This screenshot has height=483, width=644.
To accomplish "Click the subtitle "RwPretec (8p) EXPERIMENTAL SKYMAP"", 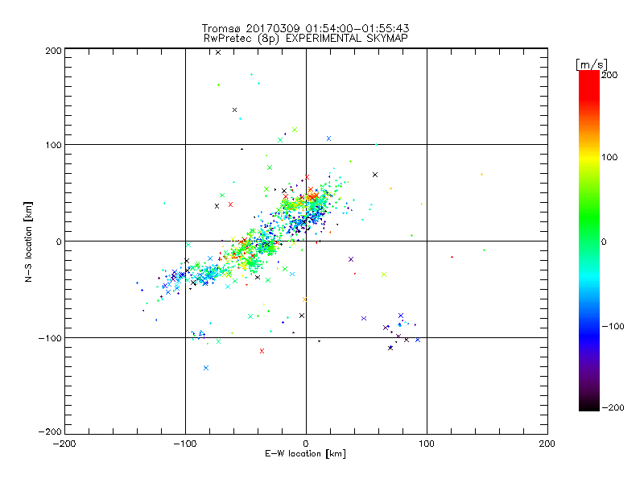I will click(306, 39).
